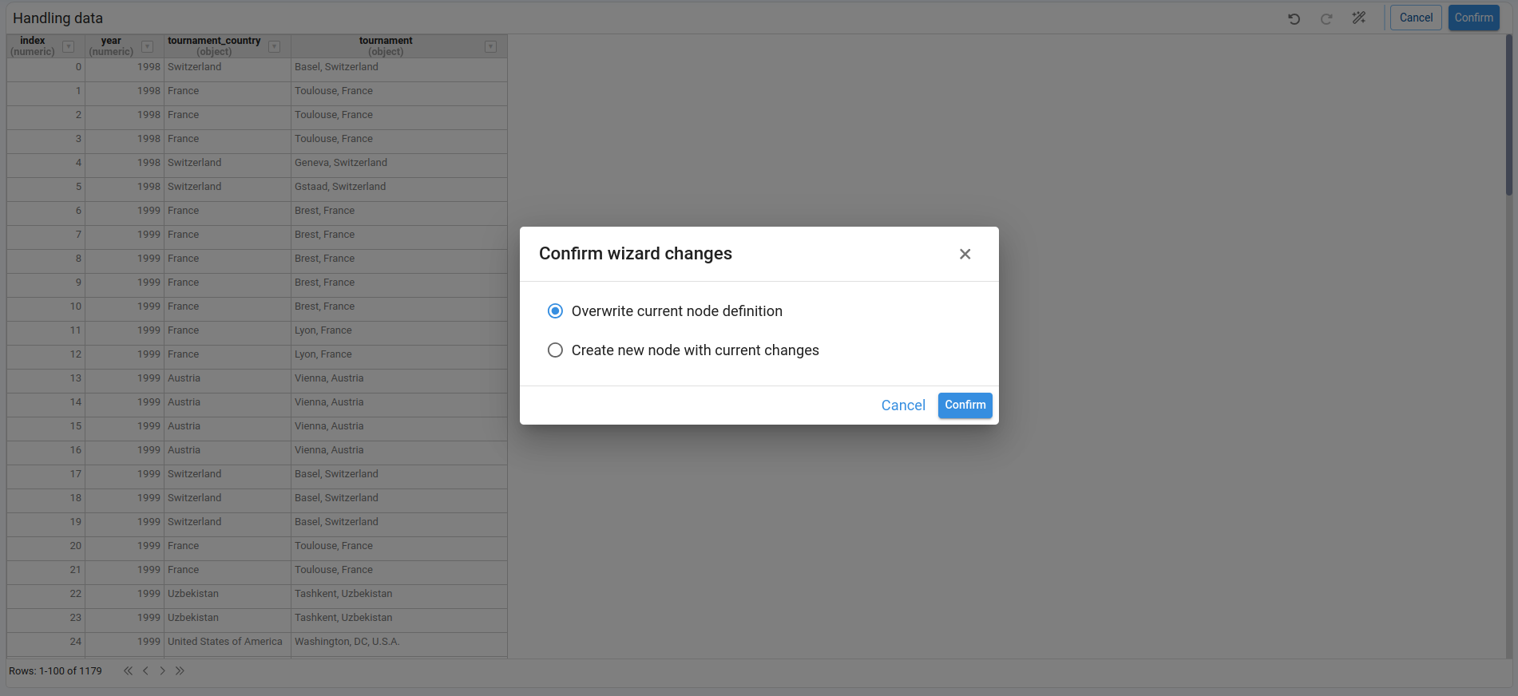Go to the first page of rows
Screen dimensions: 1518x696
pyautogui.click(x=128, y=670)
